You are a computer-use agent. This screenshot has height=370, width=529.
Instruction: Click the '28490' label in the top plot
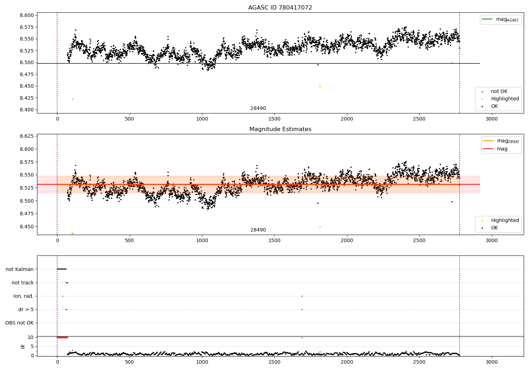click(x=258, y=108)
